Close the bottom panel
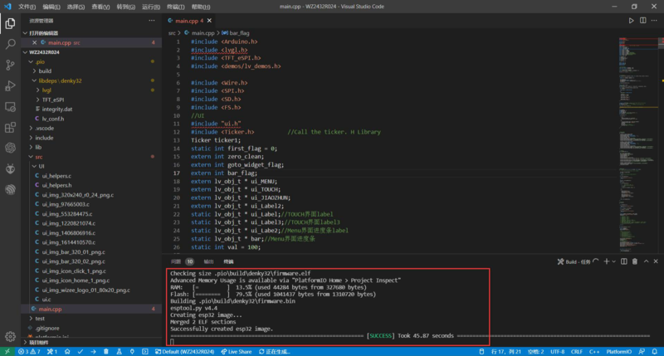664x356 pixels. pyautogui.click(x=656, y=261)
